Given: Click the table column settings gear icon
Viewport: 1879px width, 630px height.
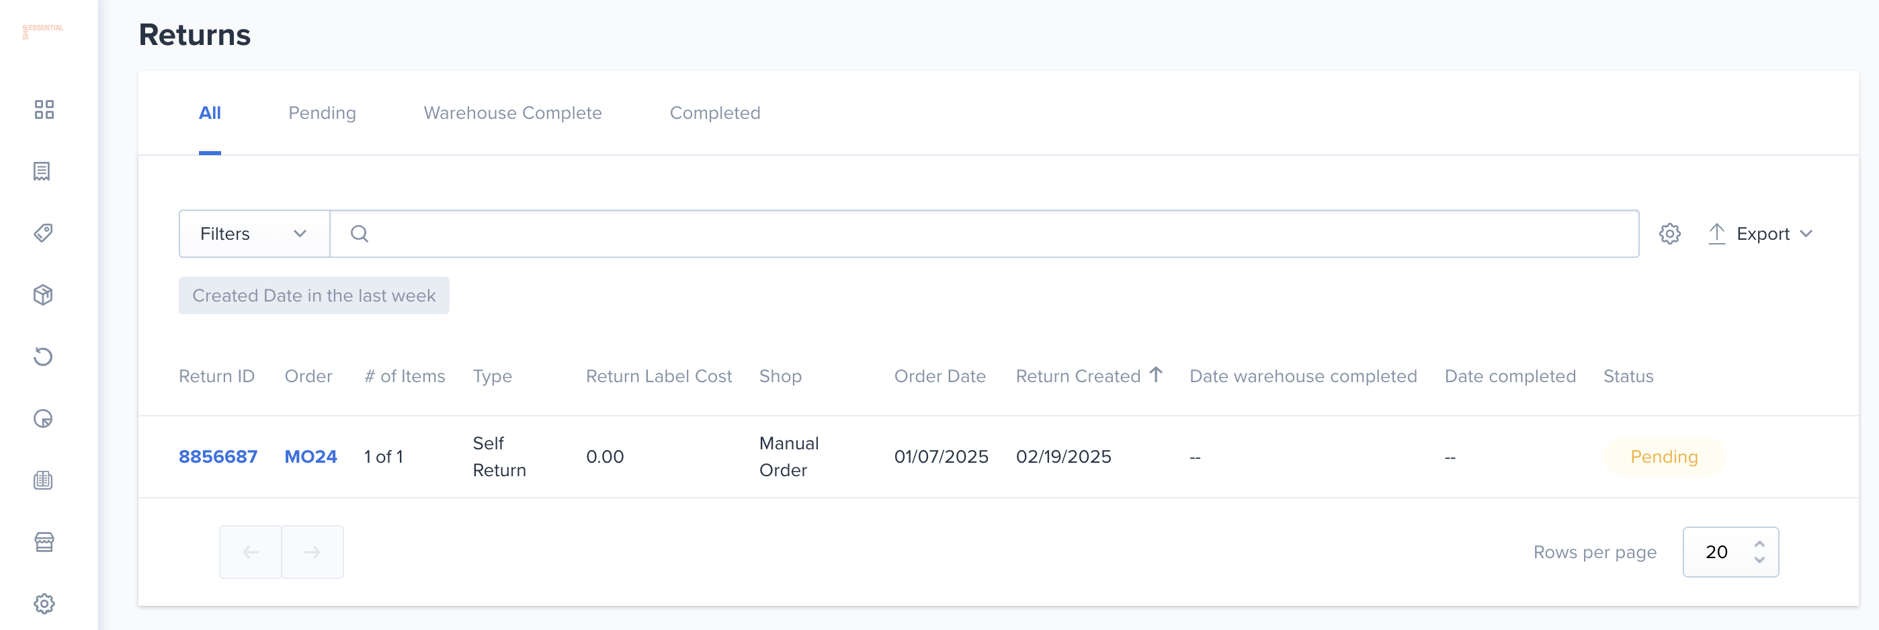Looking at the screenshot, I should click(x=1669, y=234).
